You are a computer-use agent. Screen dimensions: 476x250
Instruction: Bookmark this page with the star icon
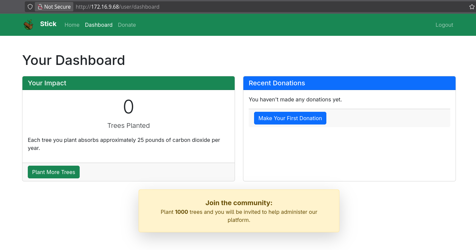[472, 7]
